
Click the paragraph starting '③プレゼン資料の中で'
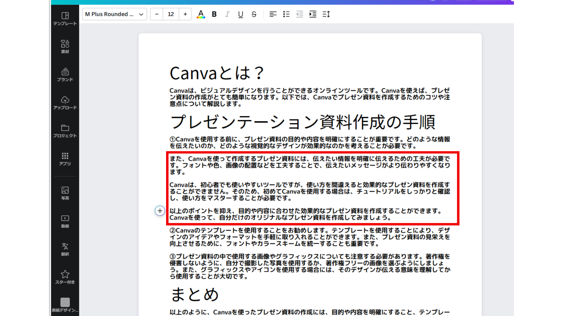pos(310,266)
